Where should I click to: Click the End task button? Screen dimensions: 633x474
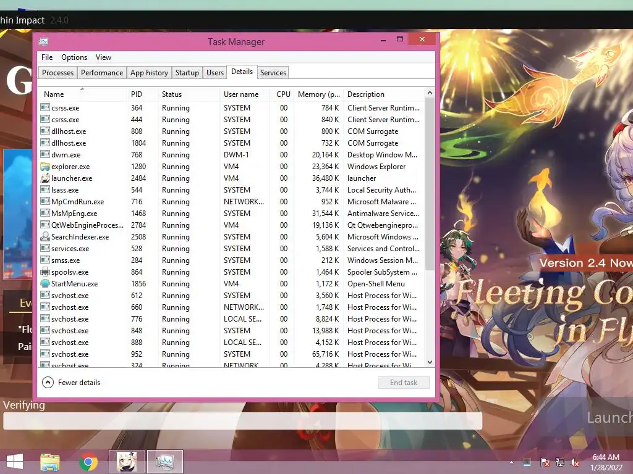click(x=404, y=383)
